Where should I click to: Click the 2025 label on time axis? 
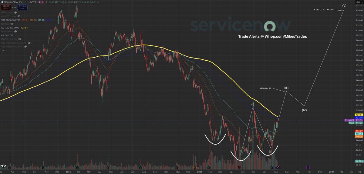click(x=68, y=171)
